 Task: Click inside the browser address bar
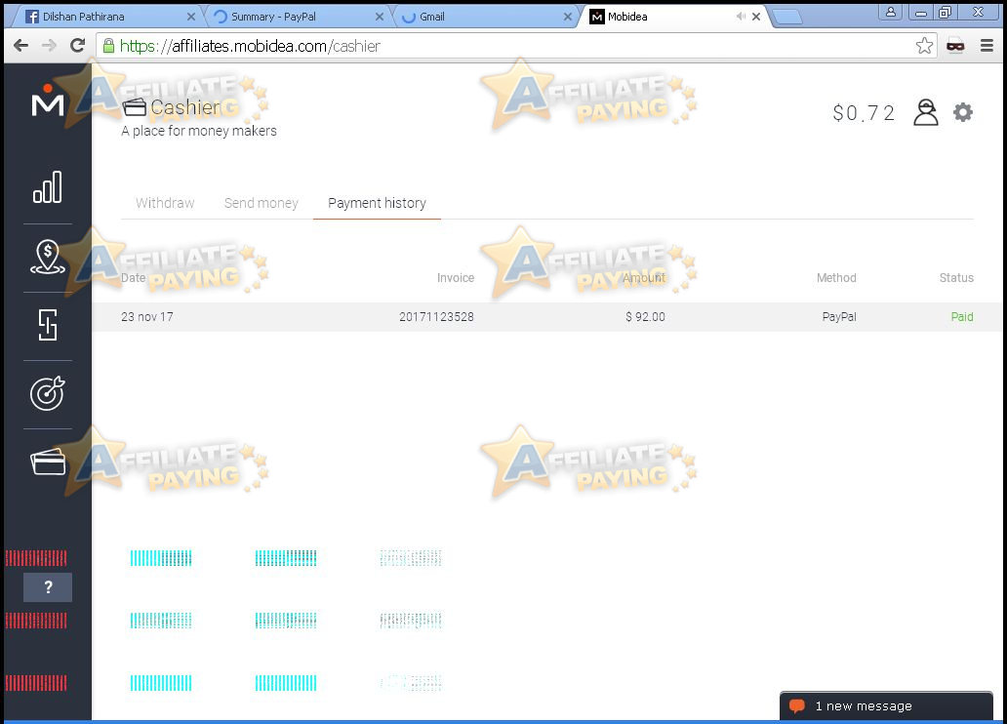(x=488, y=45)
